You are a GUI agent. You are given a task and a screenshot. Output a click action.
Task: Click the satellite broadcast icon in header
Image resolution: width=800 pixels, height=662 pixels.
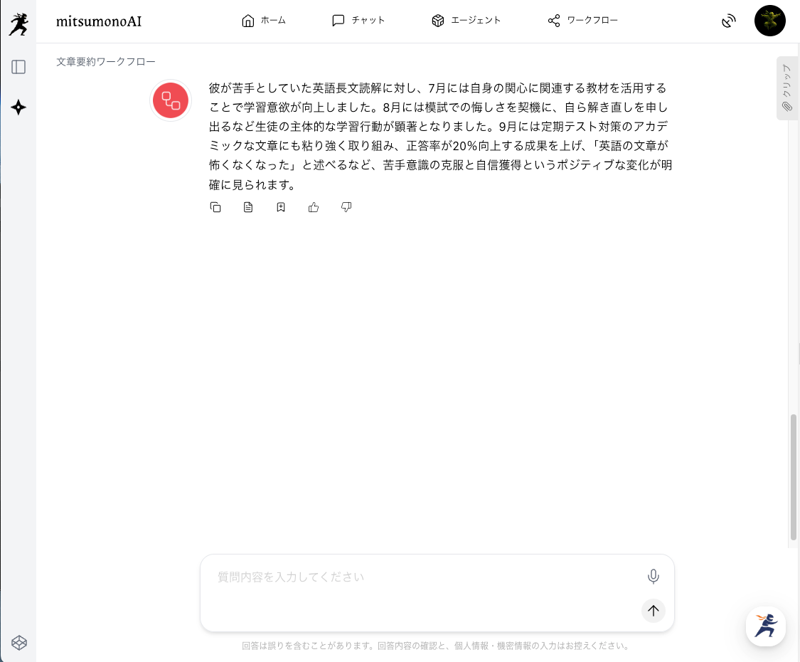click(728, 21)
